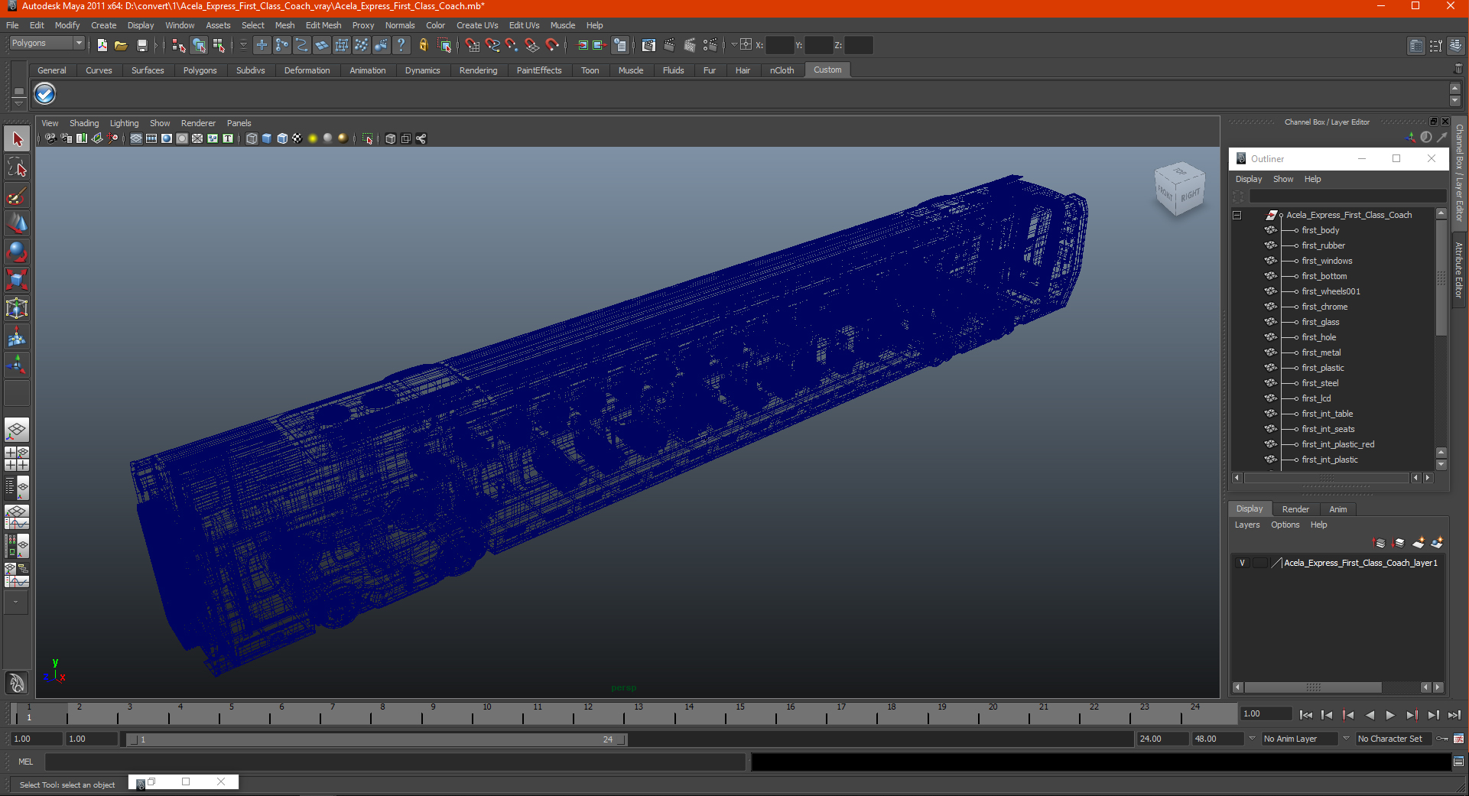Click the yellow lock selection icon
Image resolution: width=1469 pixels, height=796 pixels.
click(x=424, y=45)
